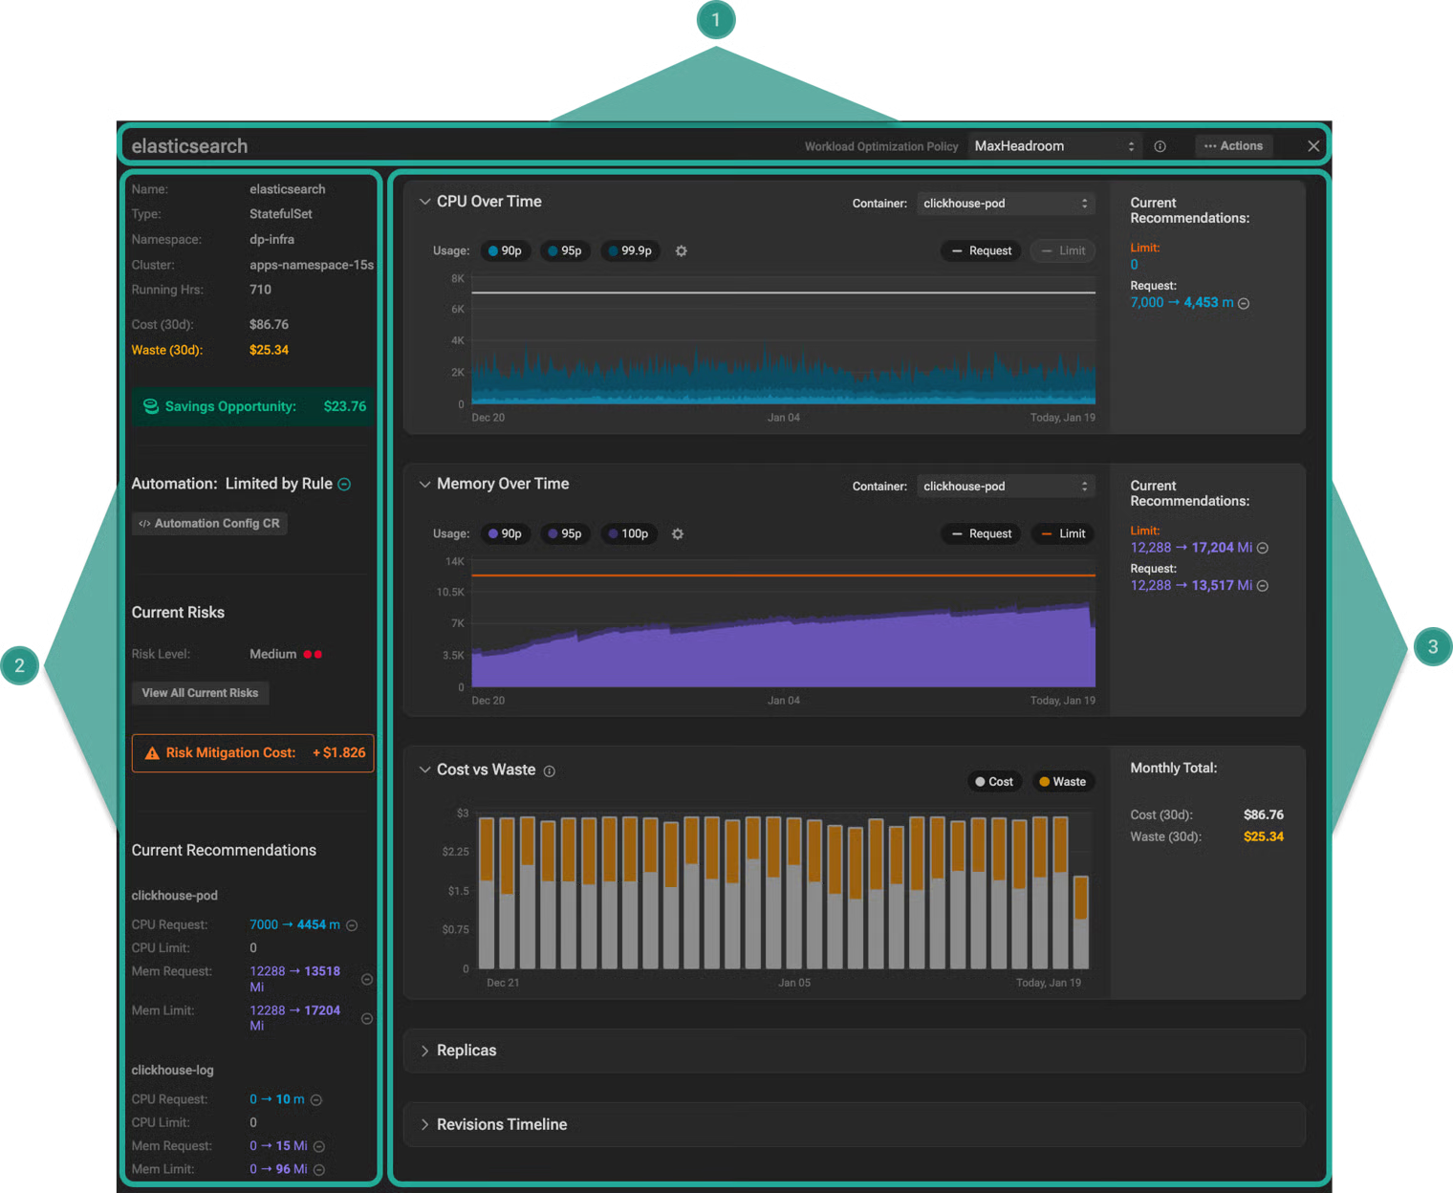1453x1193 pixels.
Task: Click clickhouse-log Mem Limit circle icon
Action: tap(319, 1169)
